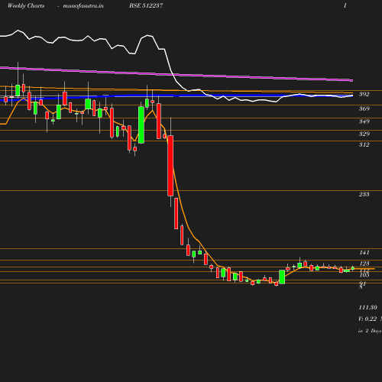Screen dimensions: 382x382
Task: Click the 123 price level label
Action: point(364,264)
